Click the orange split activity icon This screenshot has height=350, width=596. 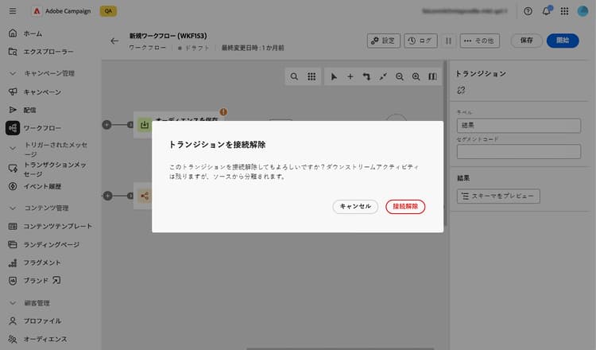click(x=145, y=196)
